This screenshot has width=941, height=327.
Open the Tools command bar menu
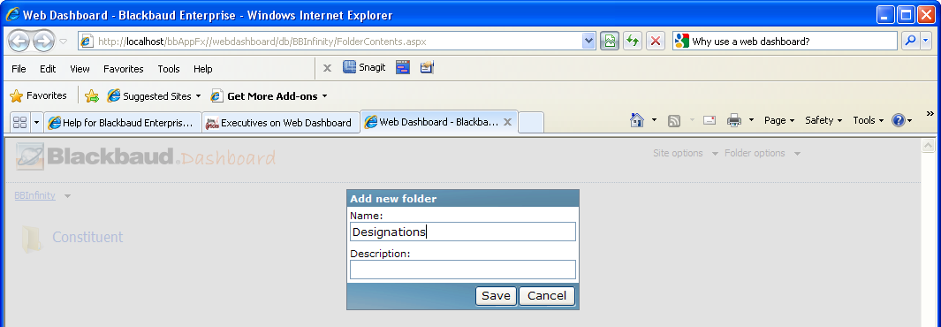(x=868, y=120)
